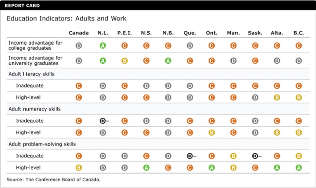Click the REPORT CARD title bar

click(158, 6)
